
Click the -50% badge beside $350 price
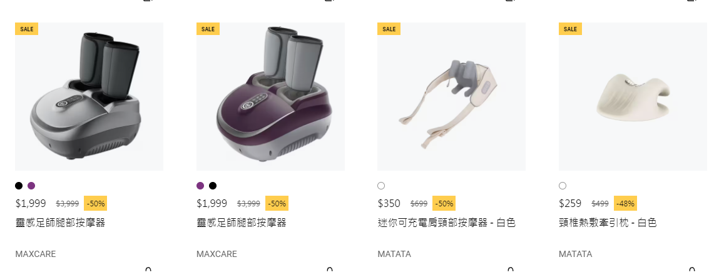click(444, 203)
